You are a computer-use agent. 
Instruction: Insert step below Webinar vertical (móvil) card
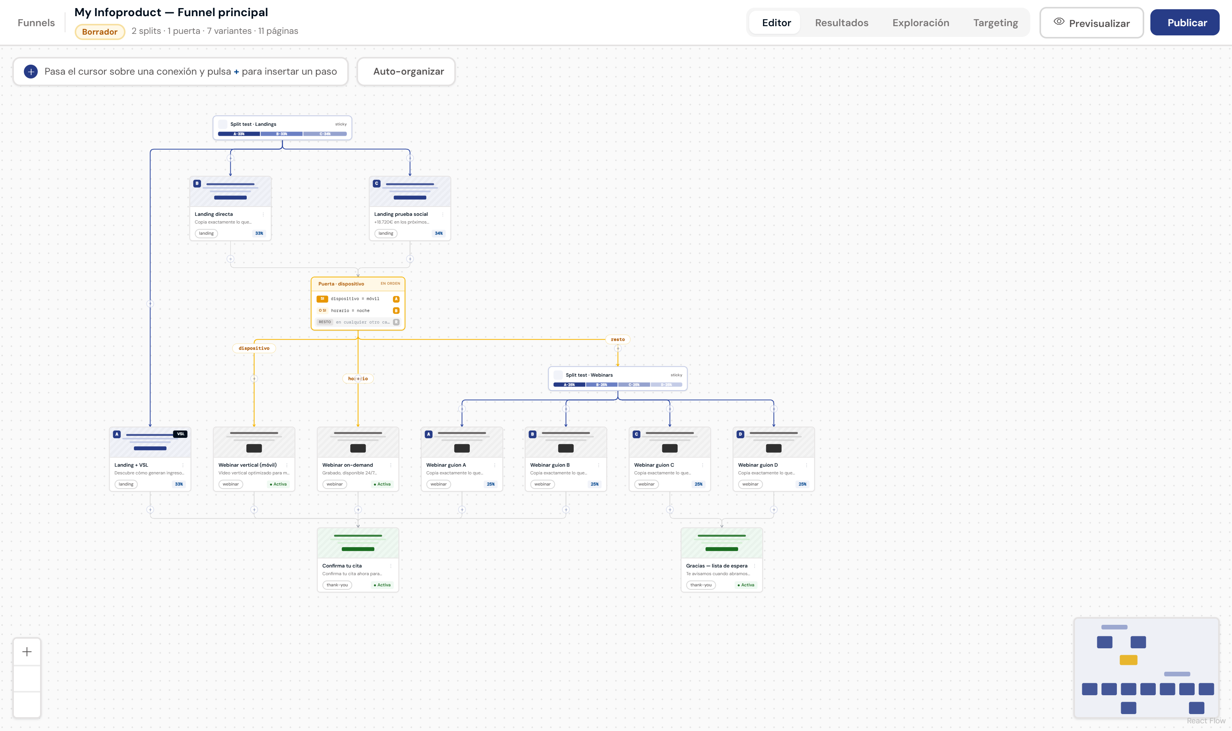click(254, 509)
